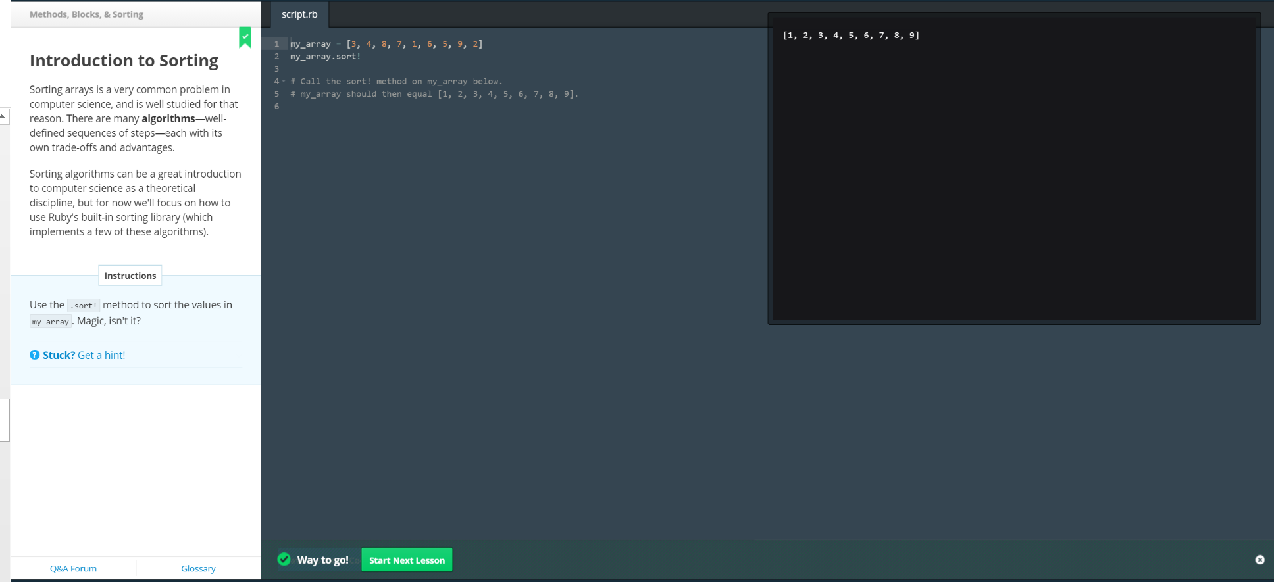Click the Methods, Blocks, & Sorting header
This screenshot has height=582, width=1274.
pos(86,14)
